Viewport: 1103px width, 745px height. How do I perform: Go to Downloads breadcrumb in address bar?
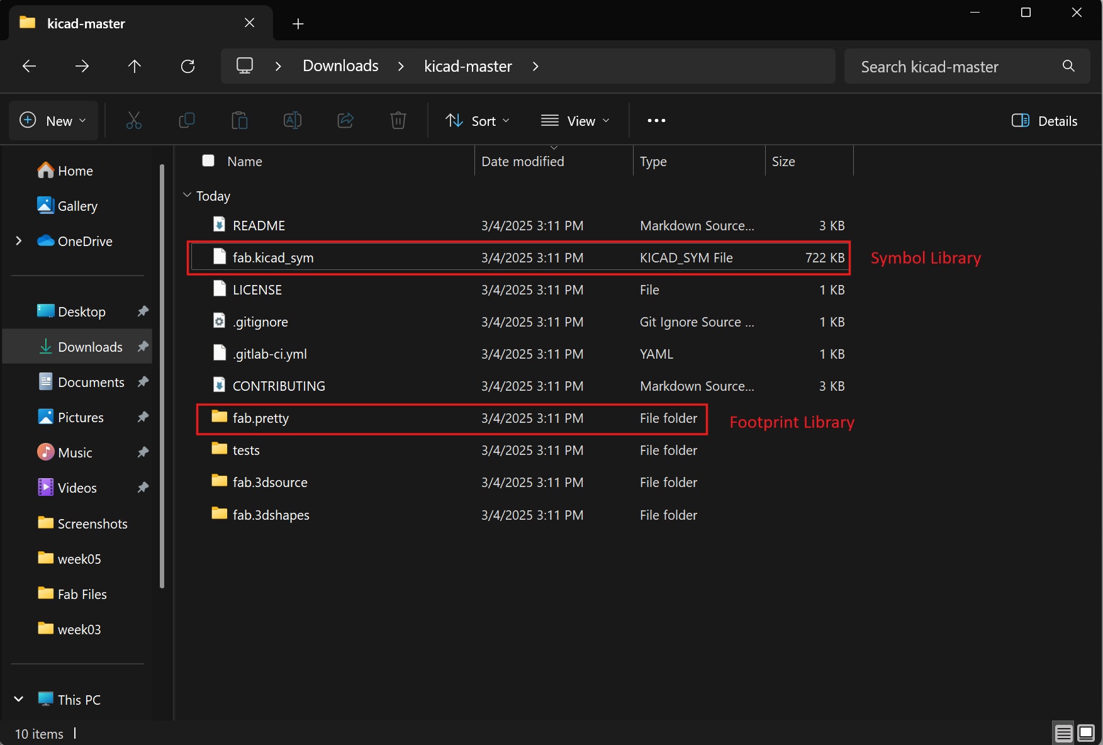[340, 66]
